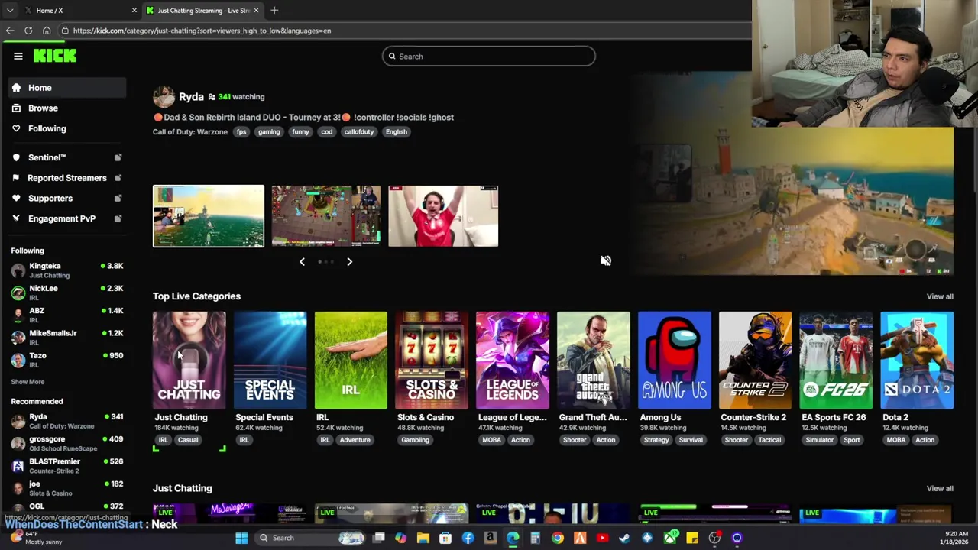Open Reported Streamers in the sidebar
The image size is (978, 550).
(x=66, y=178)
